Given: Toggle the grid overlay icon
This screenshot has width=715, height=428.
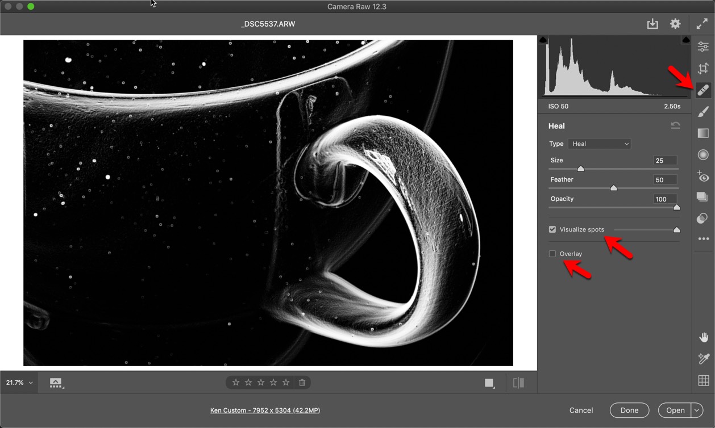Looking at the screenshot, I should [703, 381].
